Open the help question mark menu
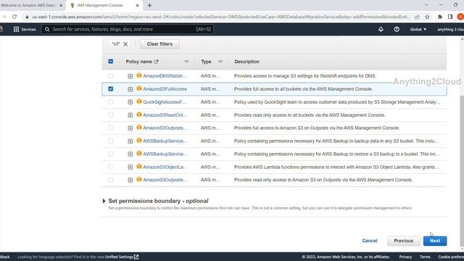 [397, 29]
